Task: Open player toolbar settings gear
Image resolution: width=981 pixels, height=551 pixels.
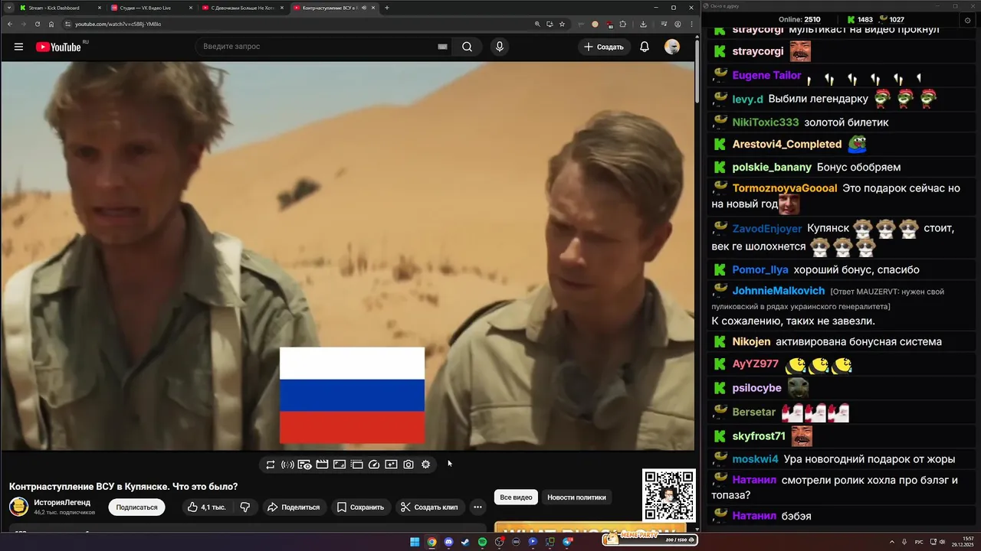Action: [x=426, y=465]
